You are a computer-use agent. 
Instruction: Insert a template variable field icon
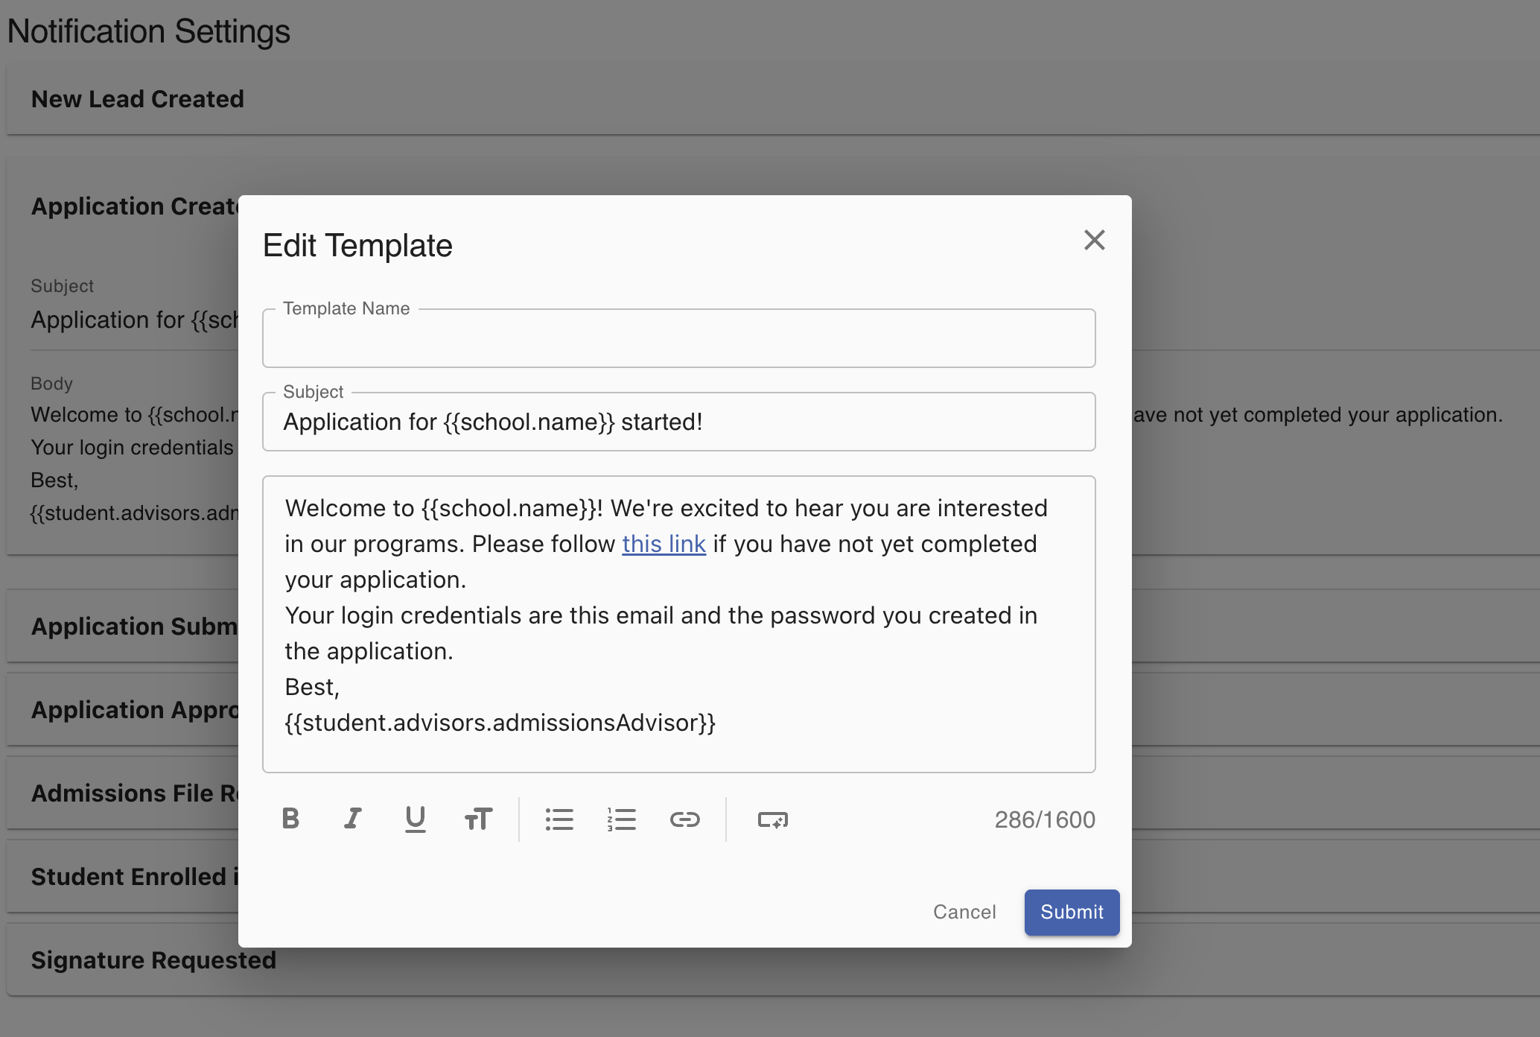[x=772, y=819]
